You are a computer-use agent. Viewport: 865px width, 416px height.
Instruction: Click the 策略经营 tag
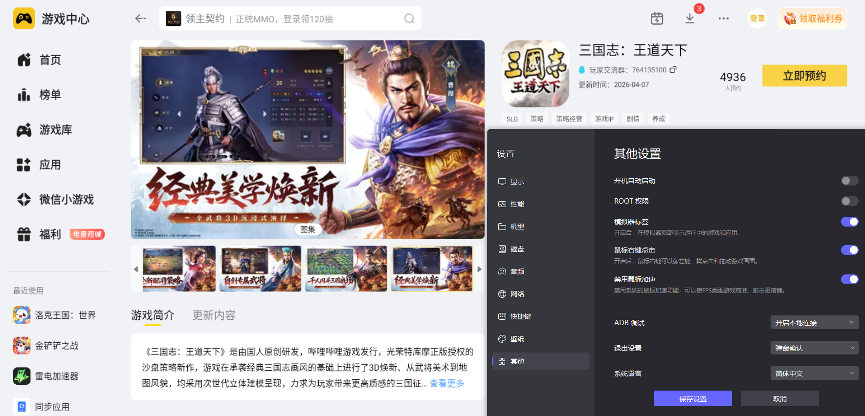pyautogui.click(x=569, y=119)
